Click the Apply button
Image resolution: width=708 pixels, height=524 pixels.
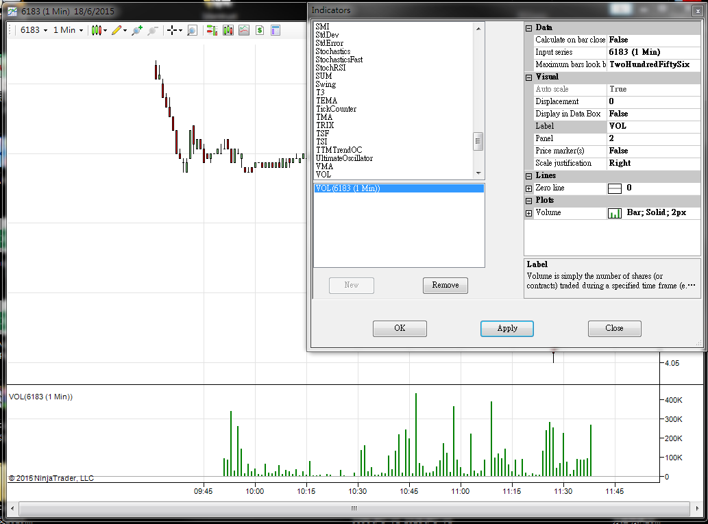pyautogui.click(x=507, y=329)
